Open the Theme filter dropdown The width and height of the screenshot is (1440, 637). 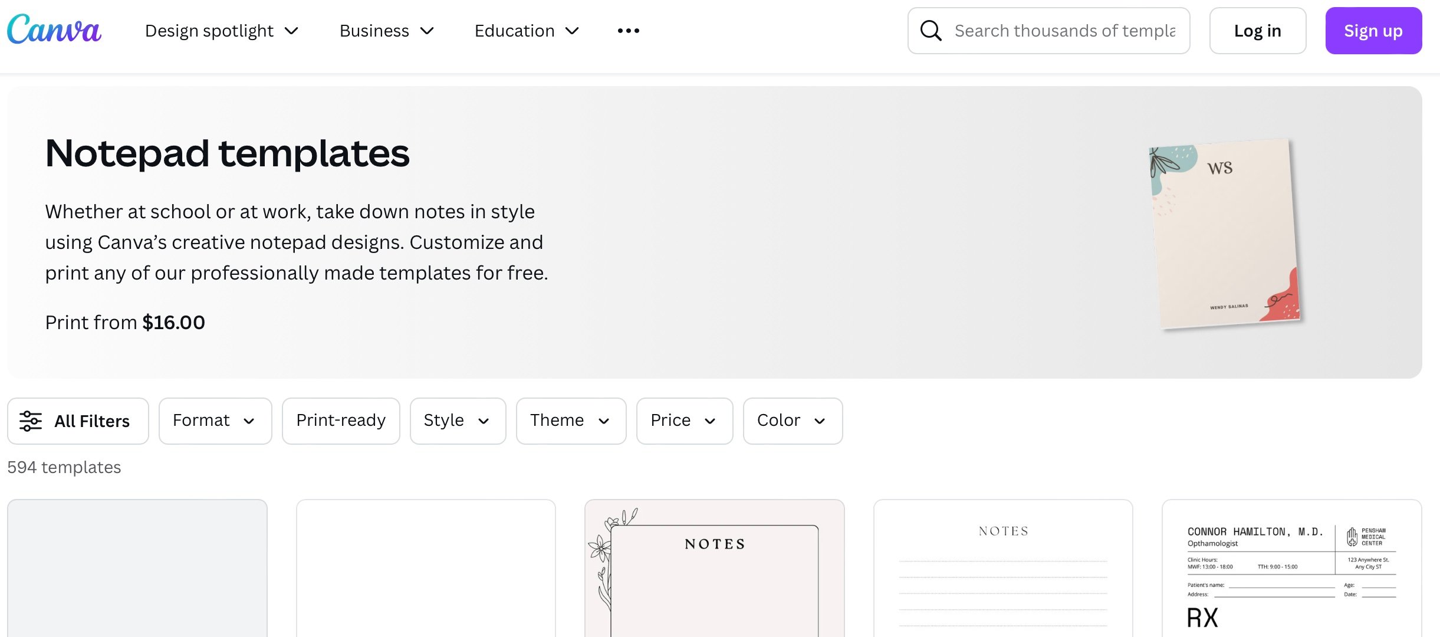pos(570,421)
